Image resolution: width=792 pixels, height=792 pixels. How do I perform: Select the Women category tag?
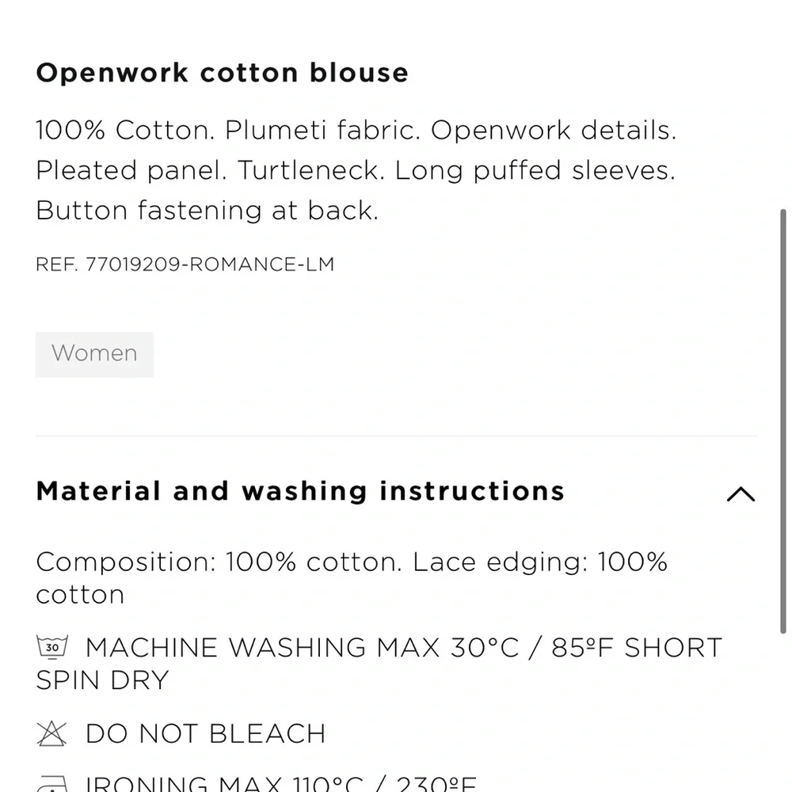coord(94,354)
